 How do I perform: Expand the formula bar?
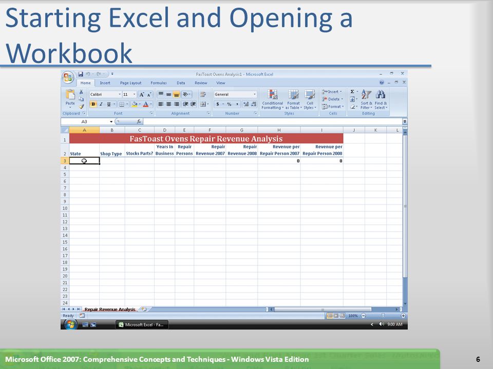[405, 121]
